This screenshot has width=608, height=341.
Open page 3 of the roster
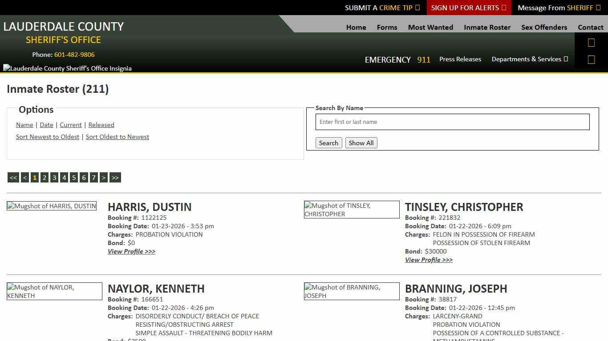(x=54, y=177)
